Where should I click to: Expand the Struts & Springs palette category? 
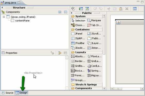86,84
